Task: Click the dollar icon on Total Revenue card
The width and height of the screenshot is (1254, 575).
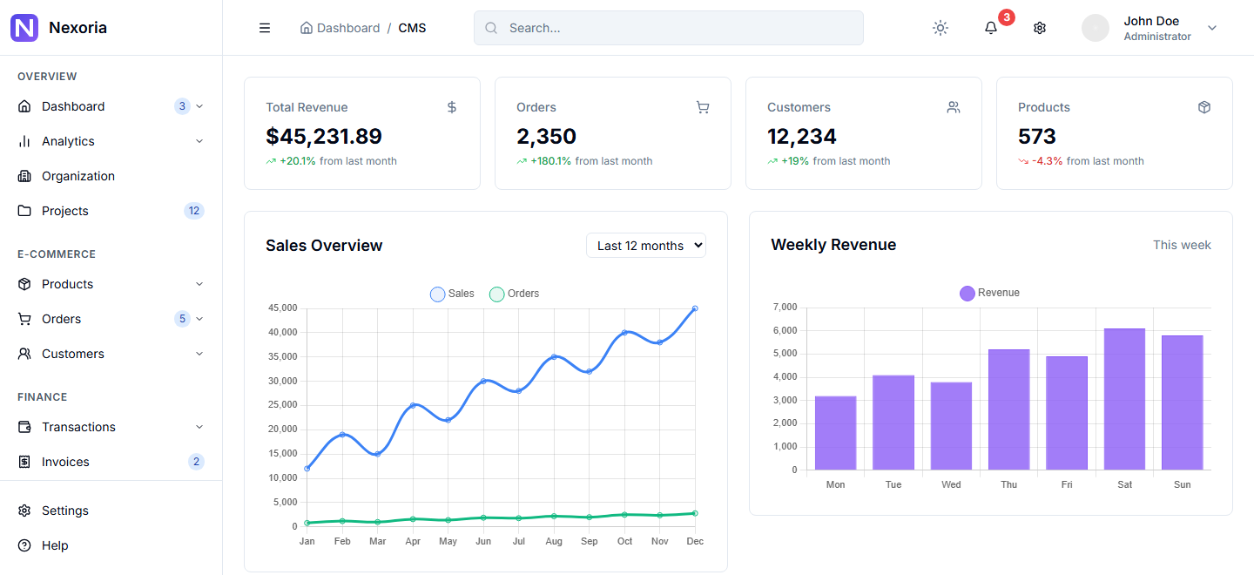Action: (x=452, y=107)
